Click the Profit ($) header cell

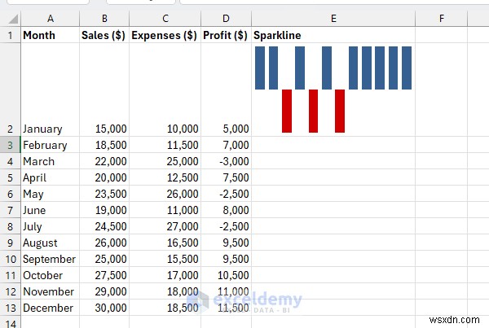pos(226,35)
